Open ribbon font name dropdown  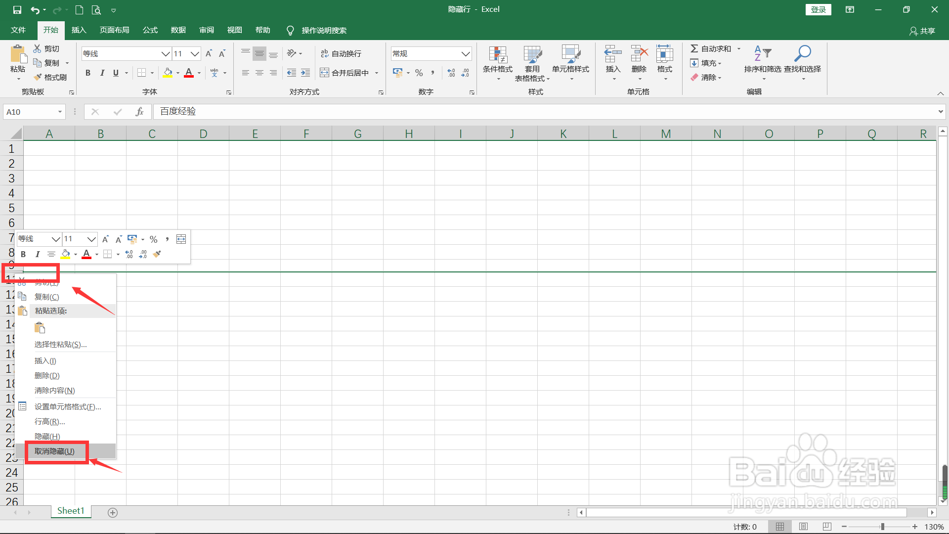tap(166, 53)
